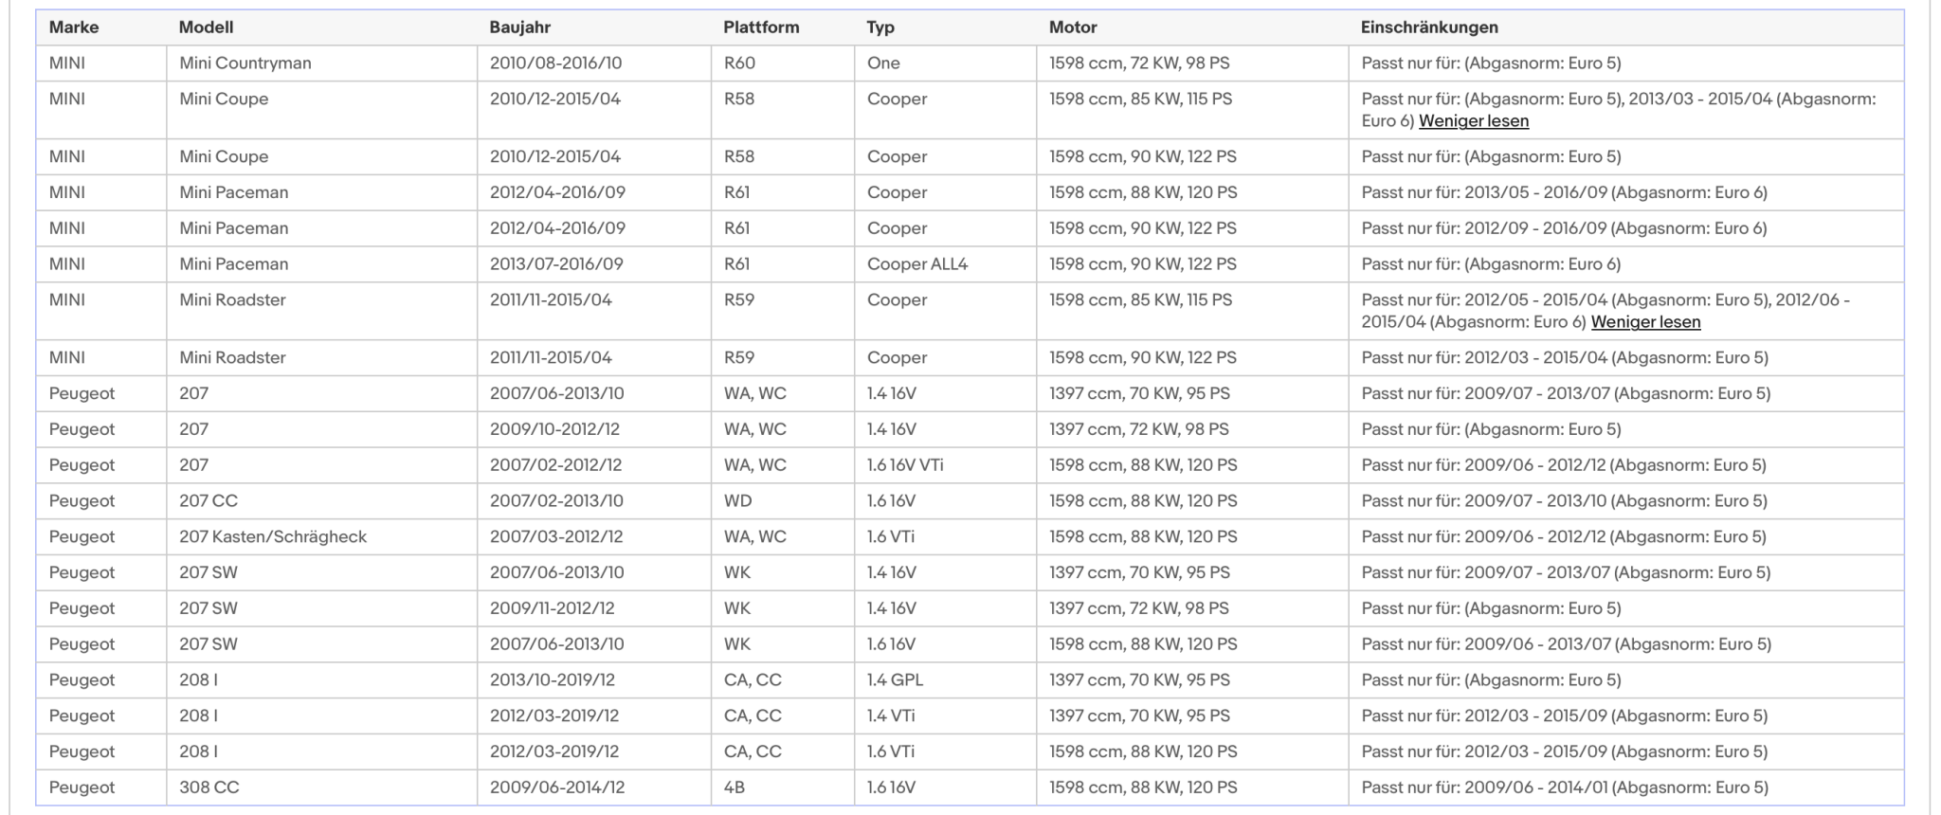
Task: Click restriction '2013/05 - 2016/09 (Abgasnorm: Euro 6)'
Action: point(1615,192)
